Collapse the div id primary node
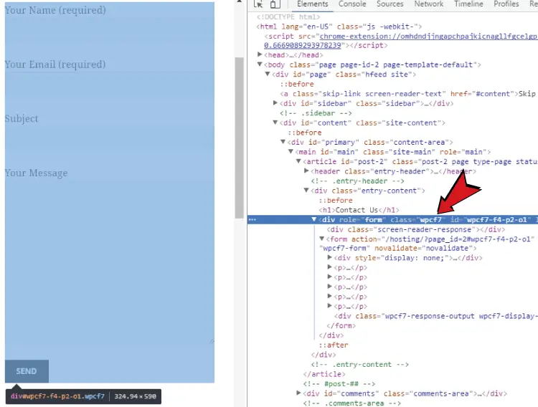Image resolution: width=538 pixels, height=407 pixels. tap(283, 142)
